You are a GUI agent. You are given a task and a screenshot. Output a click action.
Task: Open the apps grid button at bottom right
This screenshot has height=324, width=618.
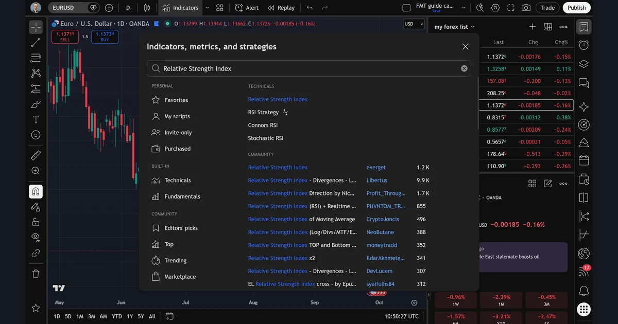[583, 309]
